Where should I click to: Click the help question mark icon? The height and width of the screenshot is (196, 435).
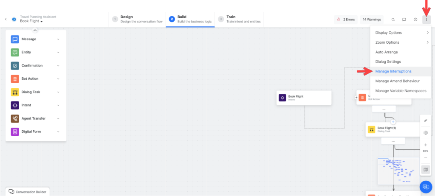tap(415, 20)
